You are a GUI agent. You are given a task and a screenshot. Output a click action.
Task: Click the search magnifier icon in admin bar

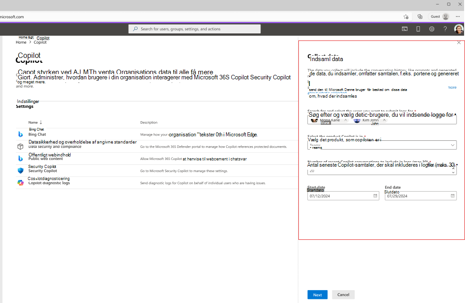coord(135,29)
